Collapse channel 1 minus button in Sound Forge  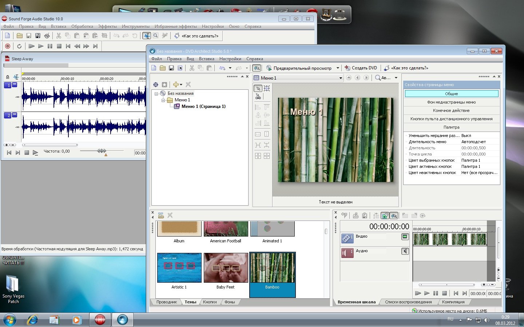coord(15,85)
